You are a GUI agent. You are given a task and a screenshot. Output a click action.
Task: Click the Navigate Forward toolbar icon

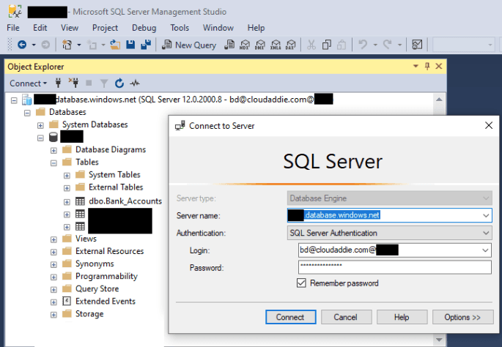pos(45,45)
